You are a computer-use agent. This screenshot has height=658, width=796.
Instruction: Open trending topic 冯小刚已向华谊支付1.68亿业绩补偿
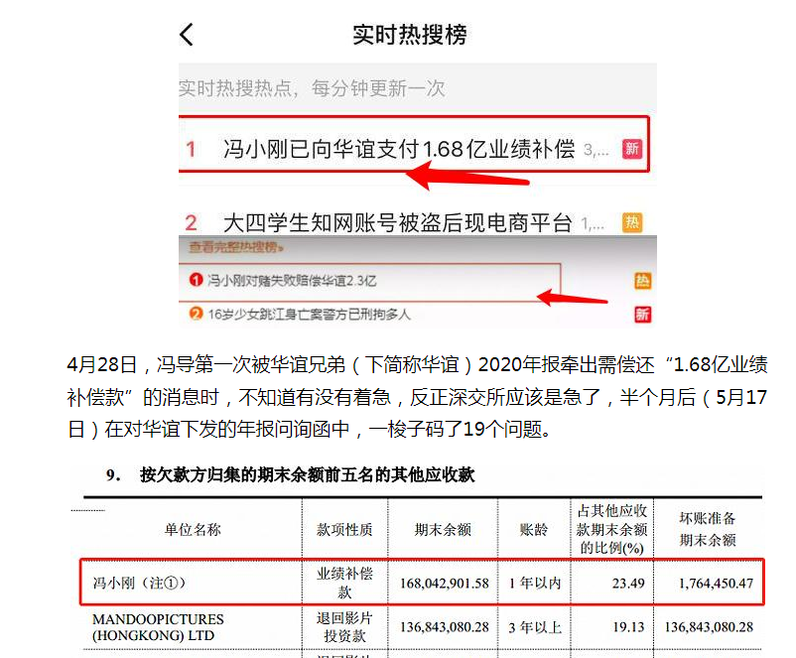pos(399,149)
